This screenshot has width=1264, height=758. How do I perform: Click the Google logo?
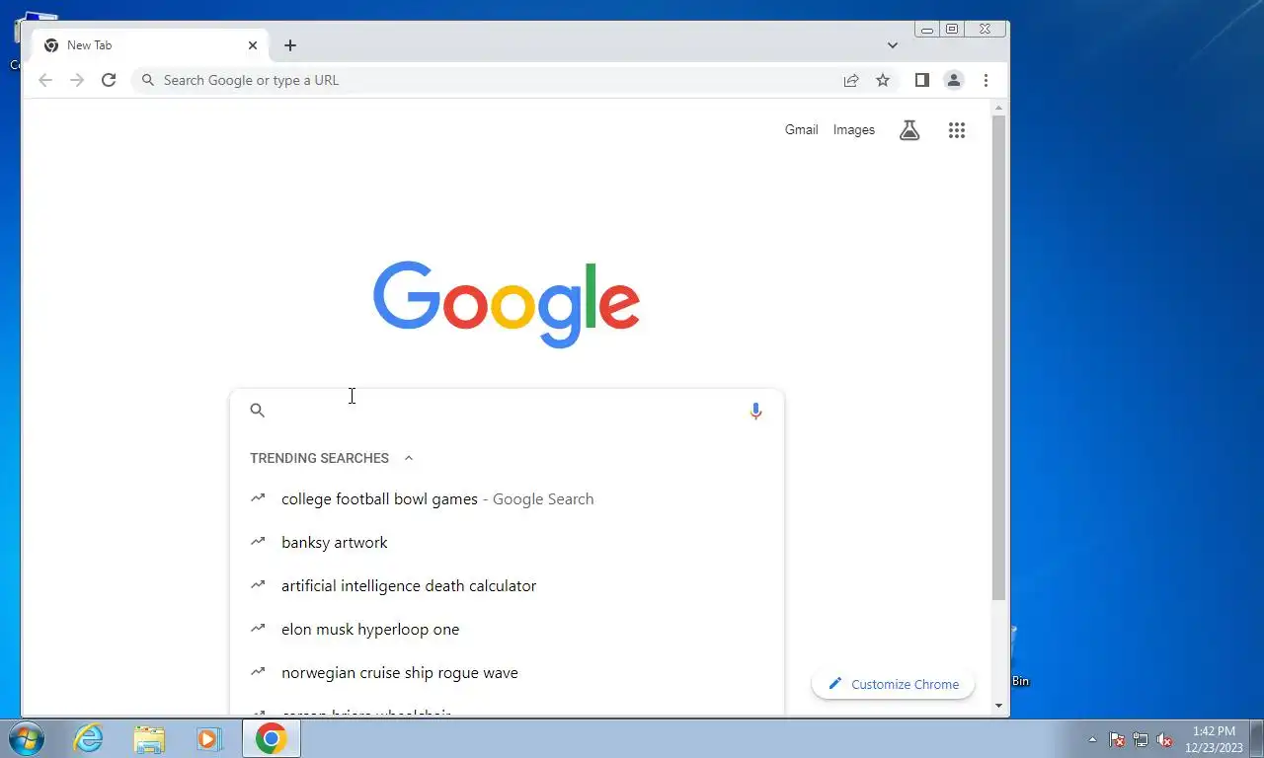pyautogui.click(x=507, y=304)
